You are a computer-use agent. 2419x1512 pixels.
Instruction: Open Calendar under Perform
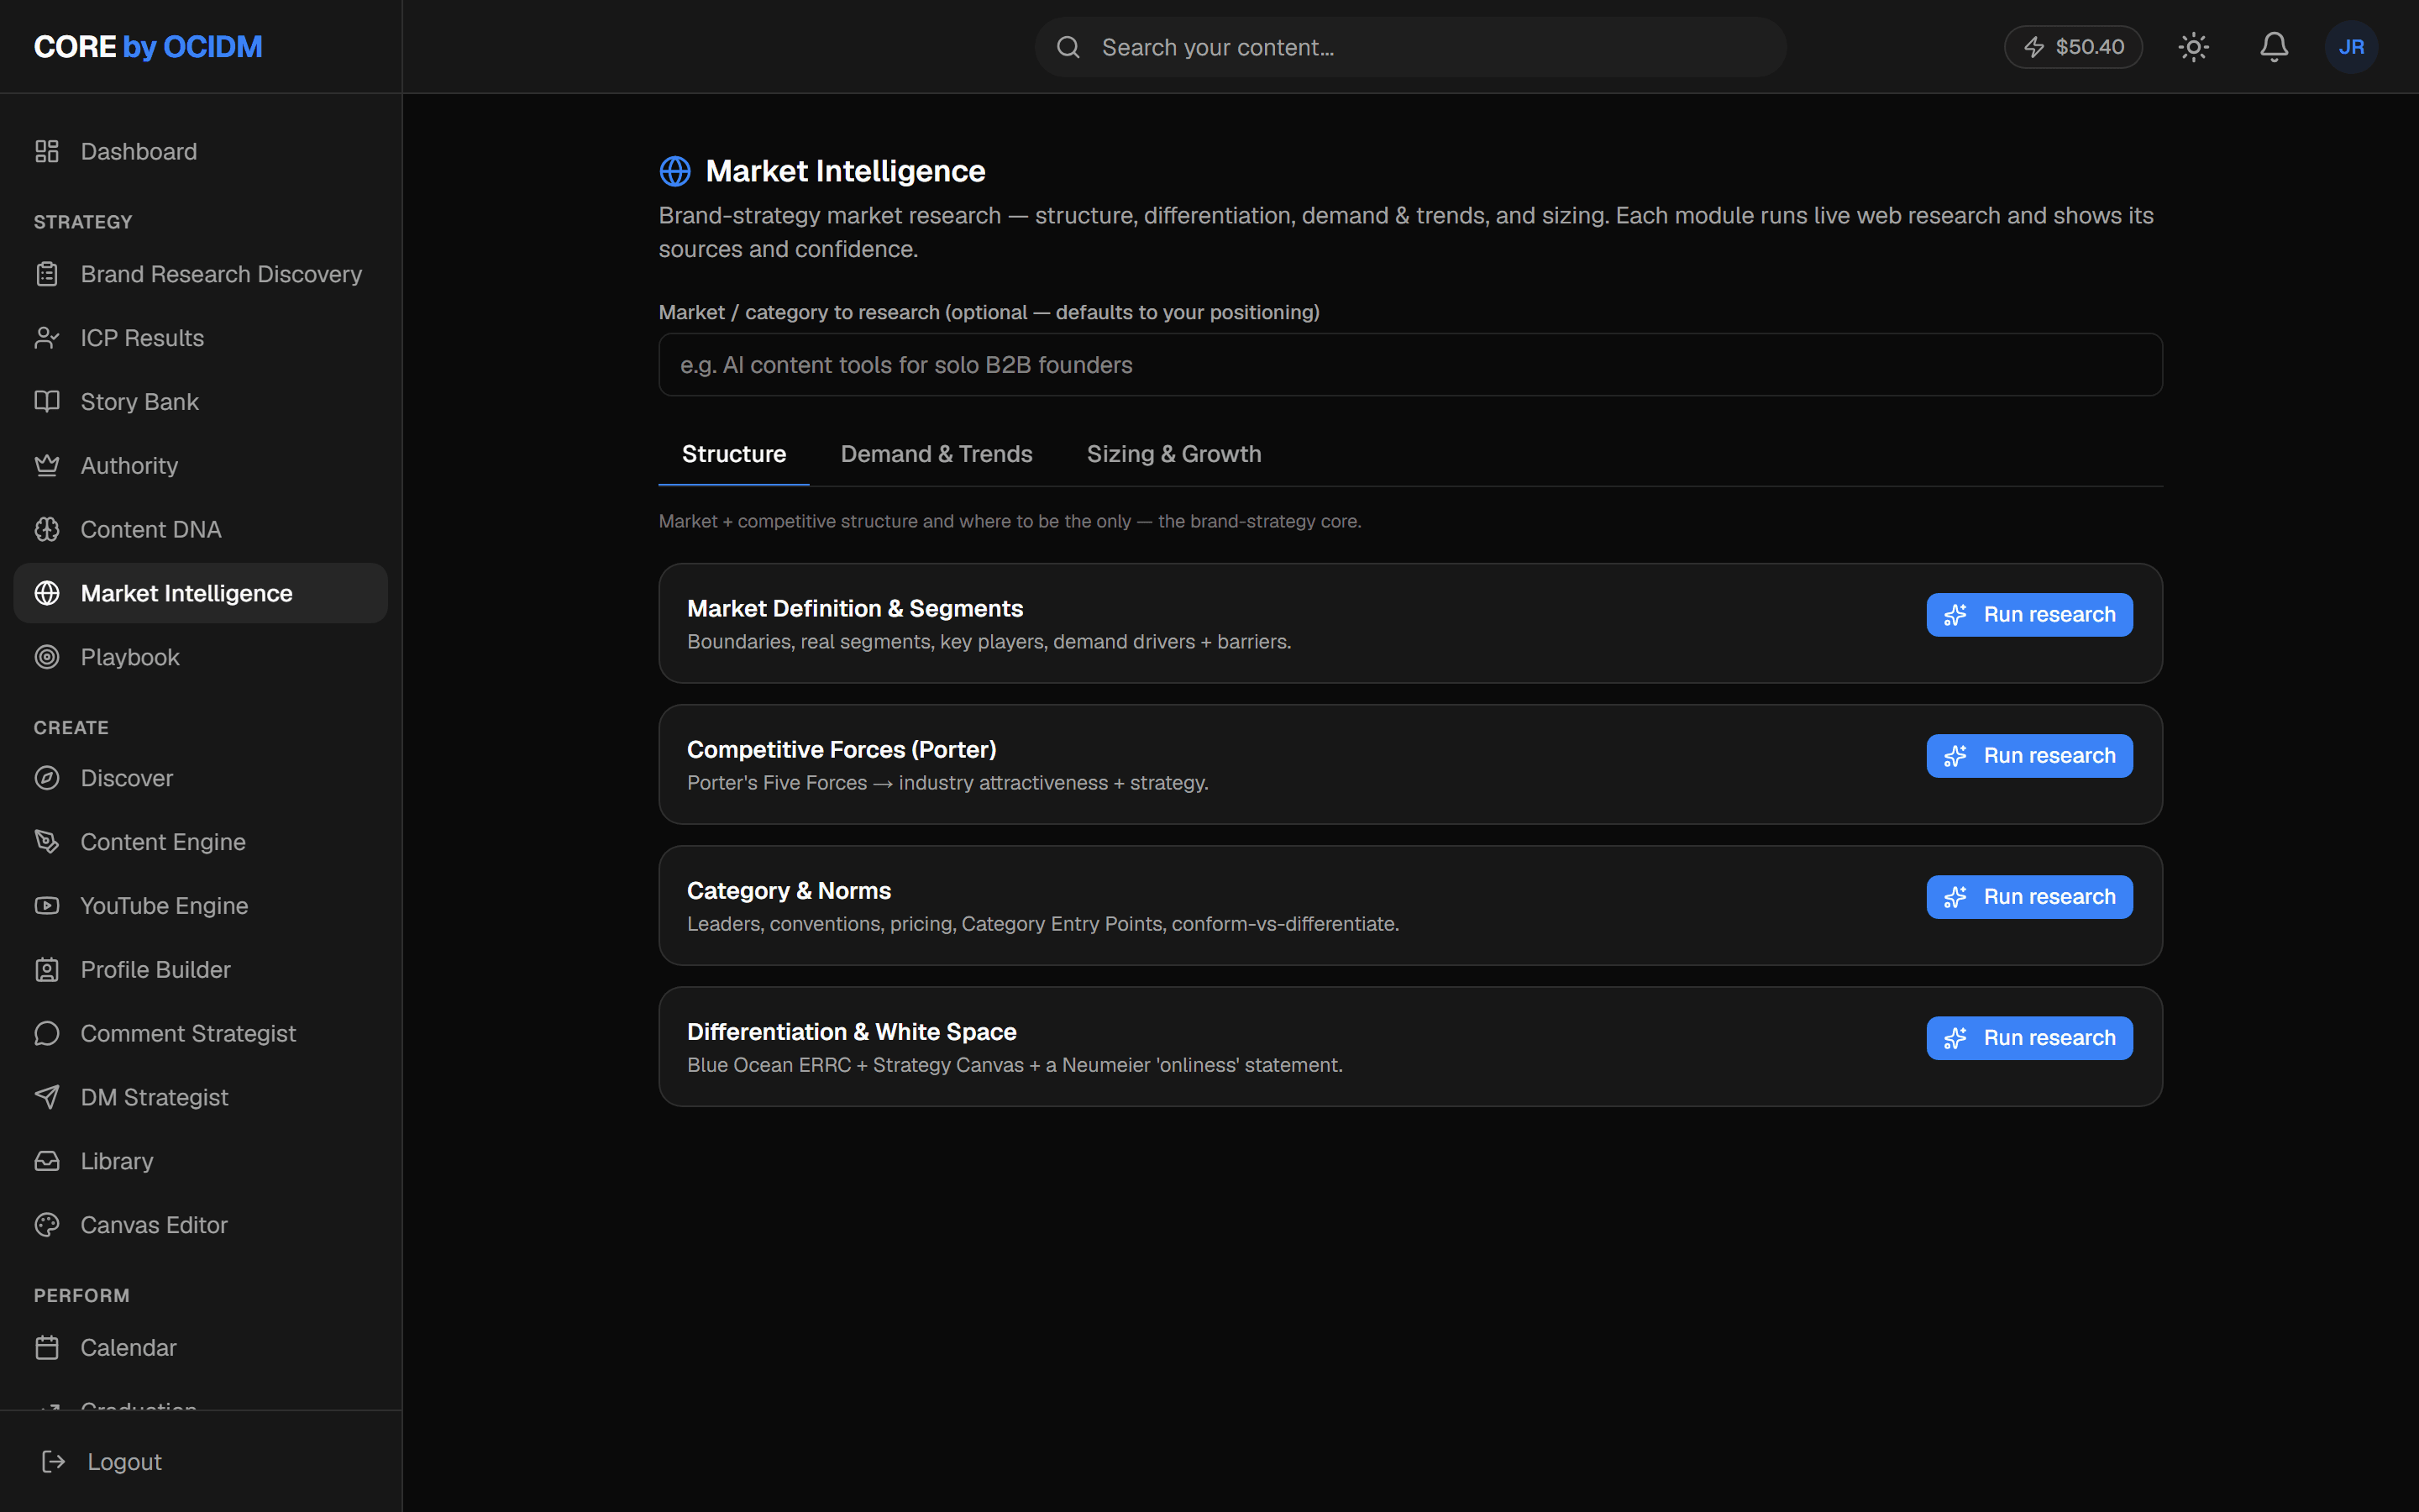201,1348
